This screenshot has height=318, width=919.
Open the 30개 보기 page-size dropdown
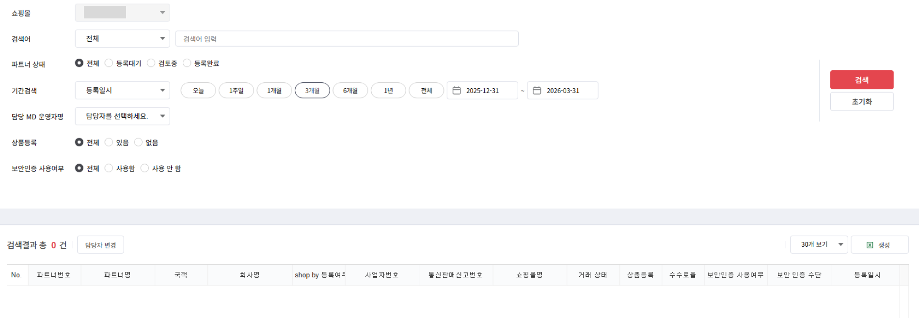[x=819, y=245]
